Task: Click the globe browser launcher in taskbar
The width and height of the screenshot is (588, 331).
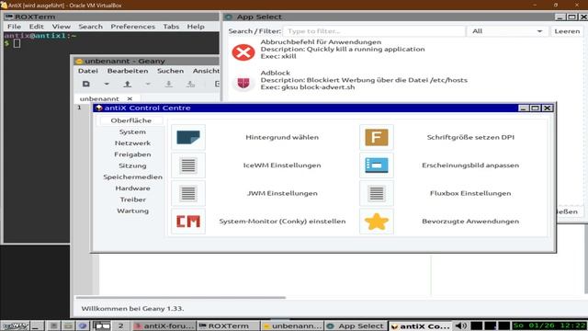Action: 83,325
